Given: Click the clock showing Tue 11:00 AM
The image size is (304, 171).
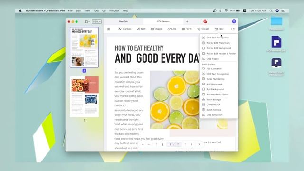Looking at the screenshot, I should pyautogui.click(x=257, y=10).
